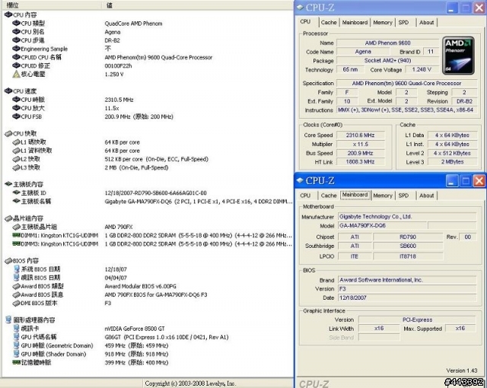Open the Cache tab in lower CPU-Z window
Image resolution: width=487 pixels, height=388 pixels.
(x=329, y=196)
